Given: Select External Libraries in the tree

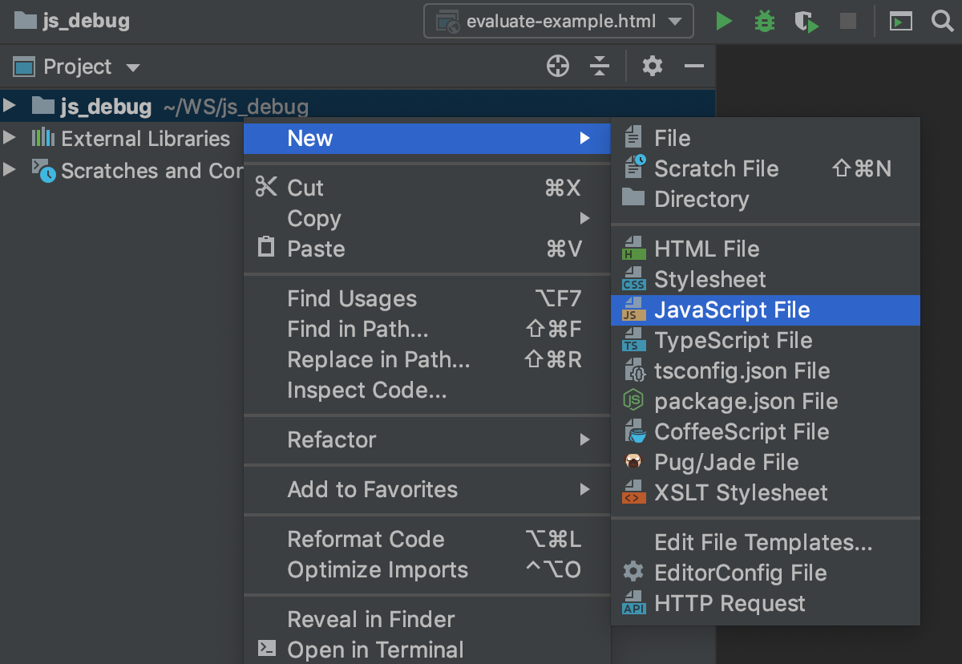Looking at the screenshot, I should point(146,139).
